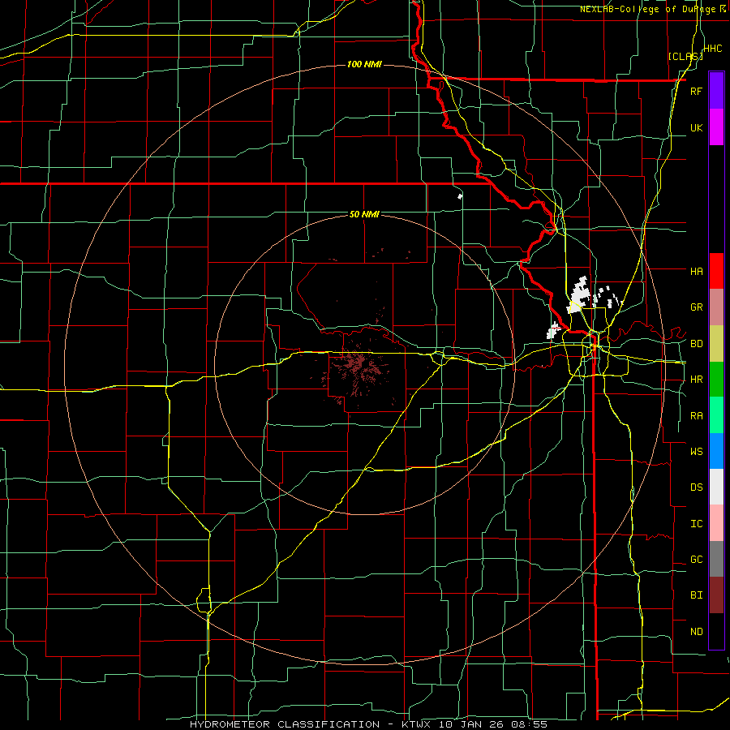Click the HA legend label
Viewport: 730px width, 730px height.
point(696,271)
